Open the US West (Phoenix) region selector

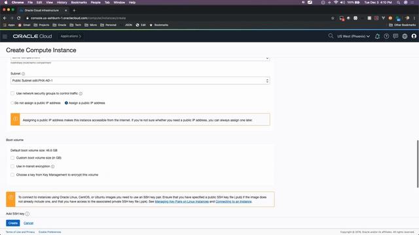point(354,37)
